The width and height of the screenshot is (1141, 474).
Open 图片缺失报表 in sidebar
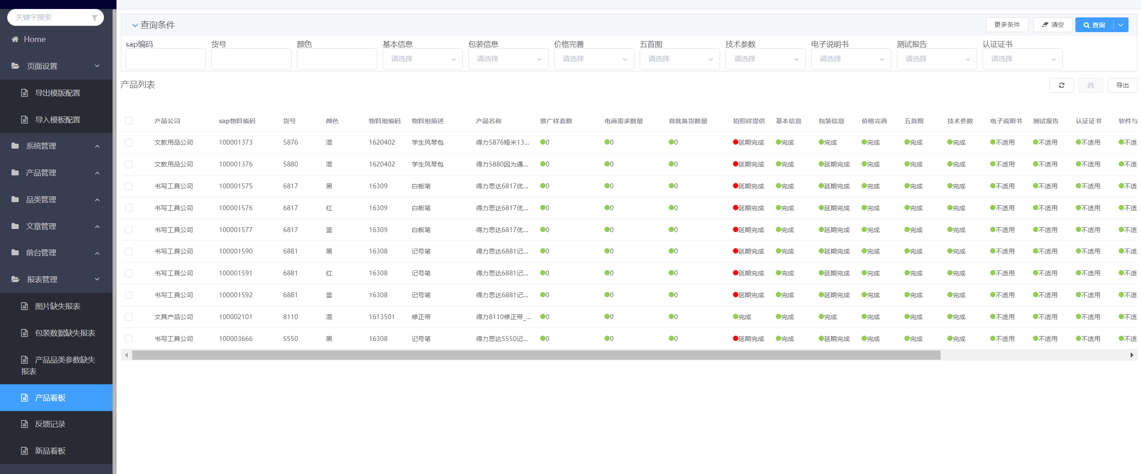coord(56,306)
